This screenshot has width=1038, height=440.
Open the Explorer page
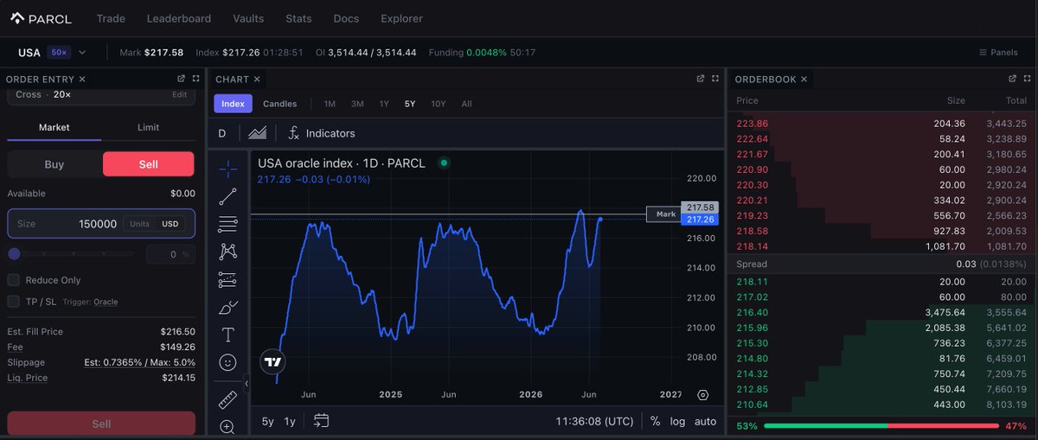pos(401,18)
